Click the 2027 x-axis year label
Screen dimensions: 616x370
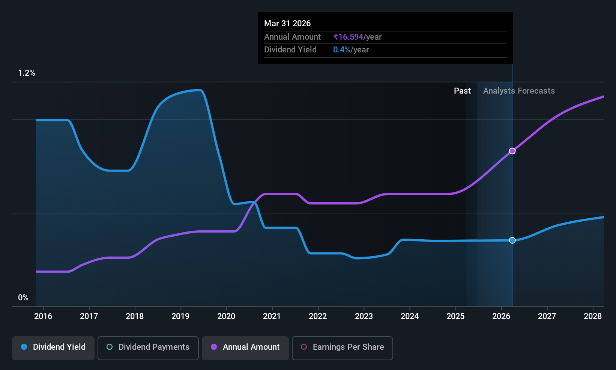(x=547, y=316)
